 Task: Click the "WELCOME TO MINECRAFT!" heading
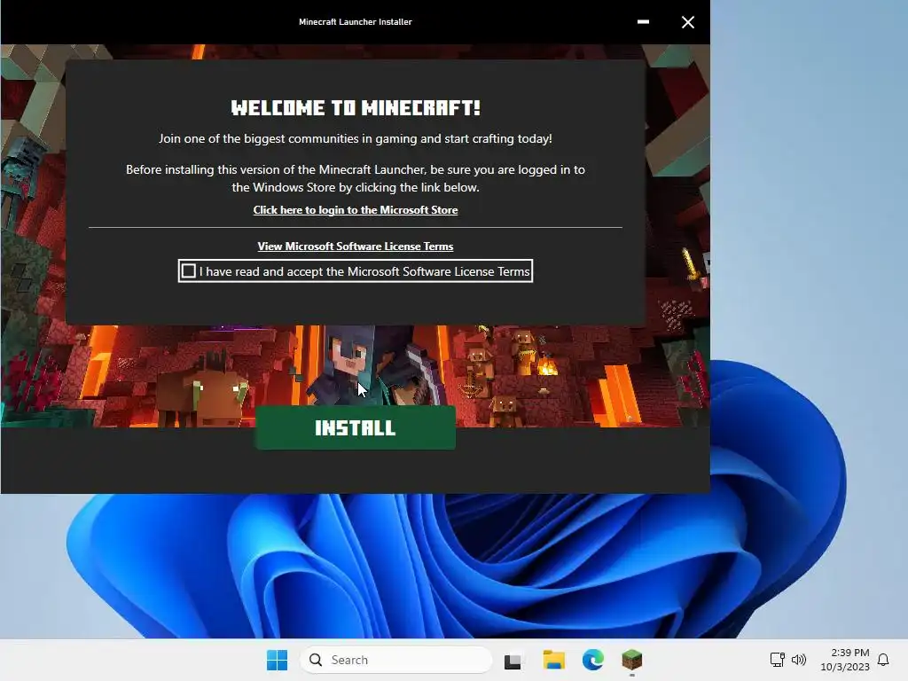pyautogui.click(x=356, y=107)
